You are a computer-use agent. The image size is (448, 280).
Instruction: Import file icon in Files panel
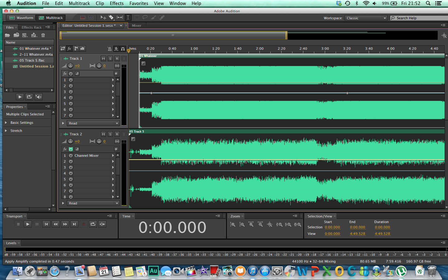tap(16, 35)
